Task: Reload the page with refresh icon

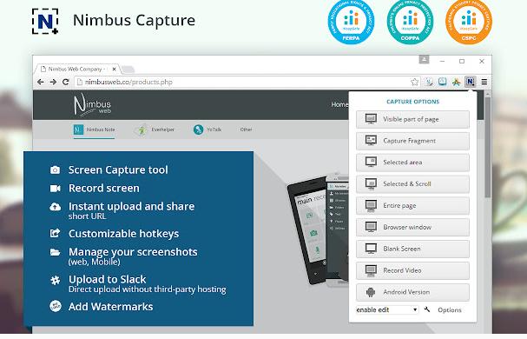Action: coord(66,82)
